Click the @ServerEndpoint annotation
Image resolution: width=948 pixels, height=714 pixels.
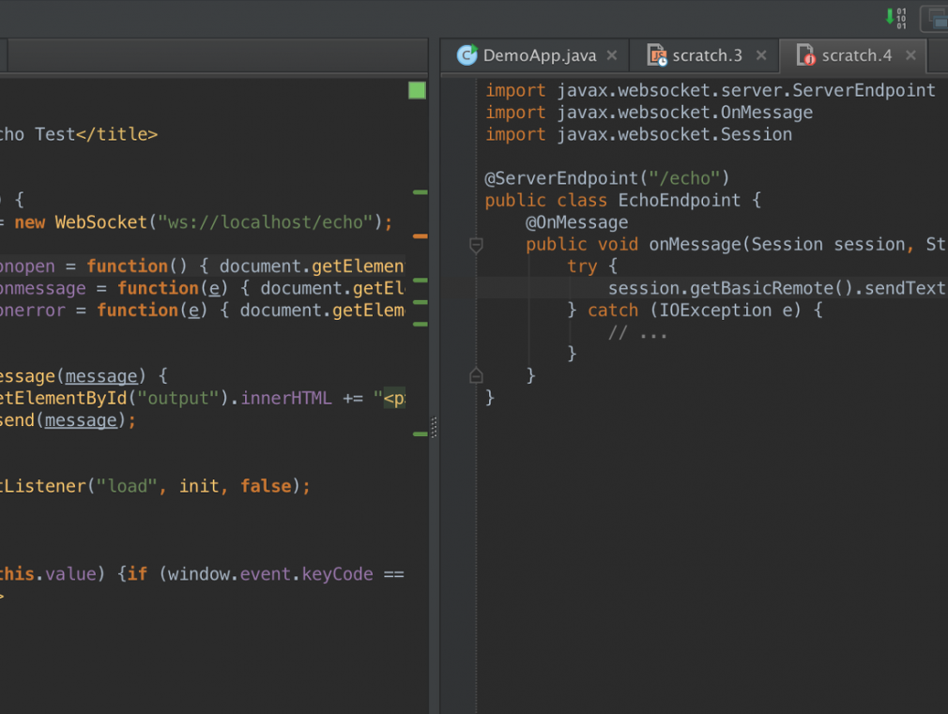(x=561, y=178)
